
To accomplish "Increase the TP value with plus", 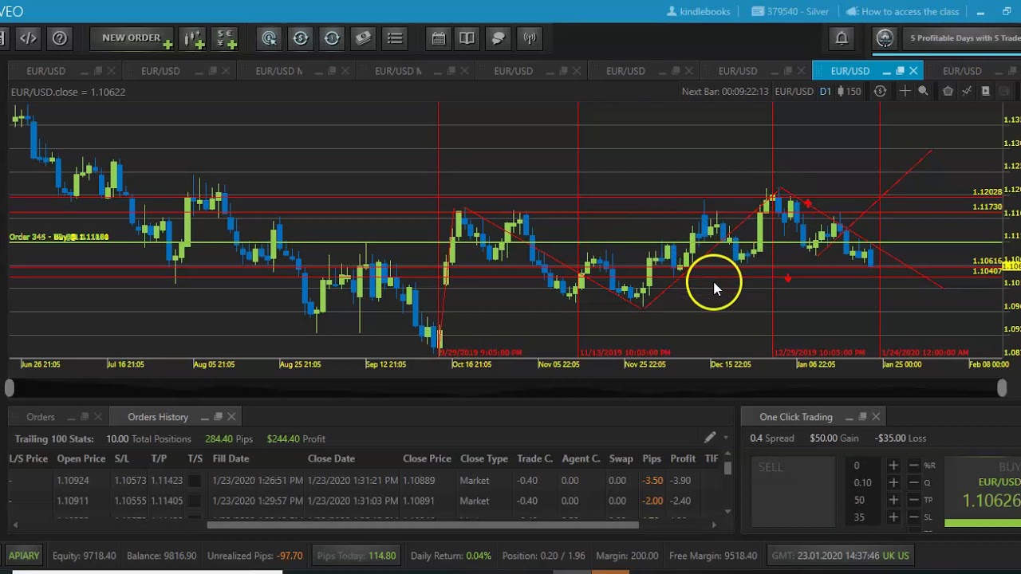I will pyautogui.click(x=893, y=500).
